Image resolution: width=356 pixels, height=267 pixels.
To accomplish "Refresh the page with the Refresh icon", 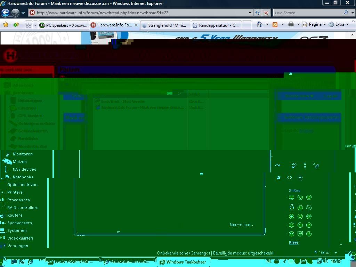I will pos(258,13).
